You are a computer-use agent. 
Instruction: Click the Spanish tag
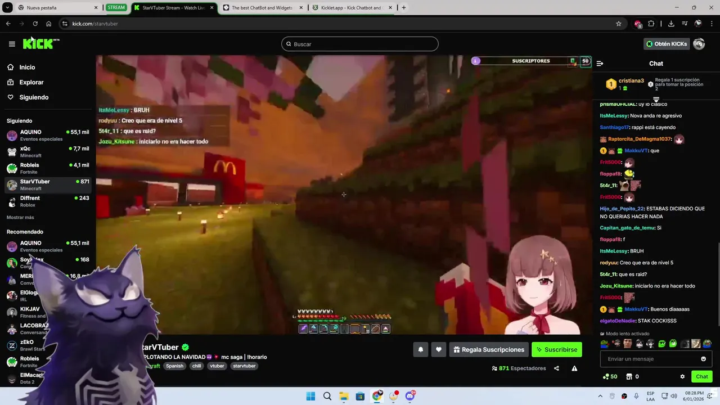tap(174, 366)
